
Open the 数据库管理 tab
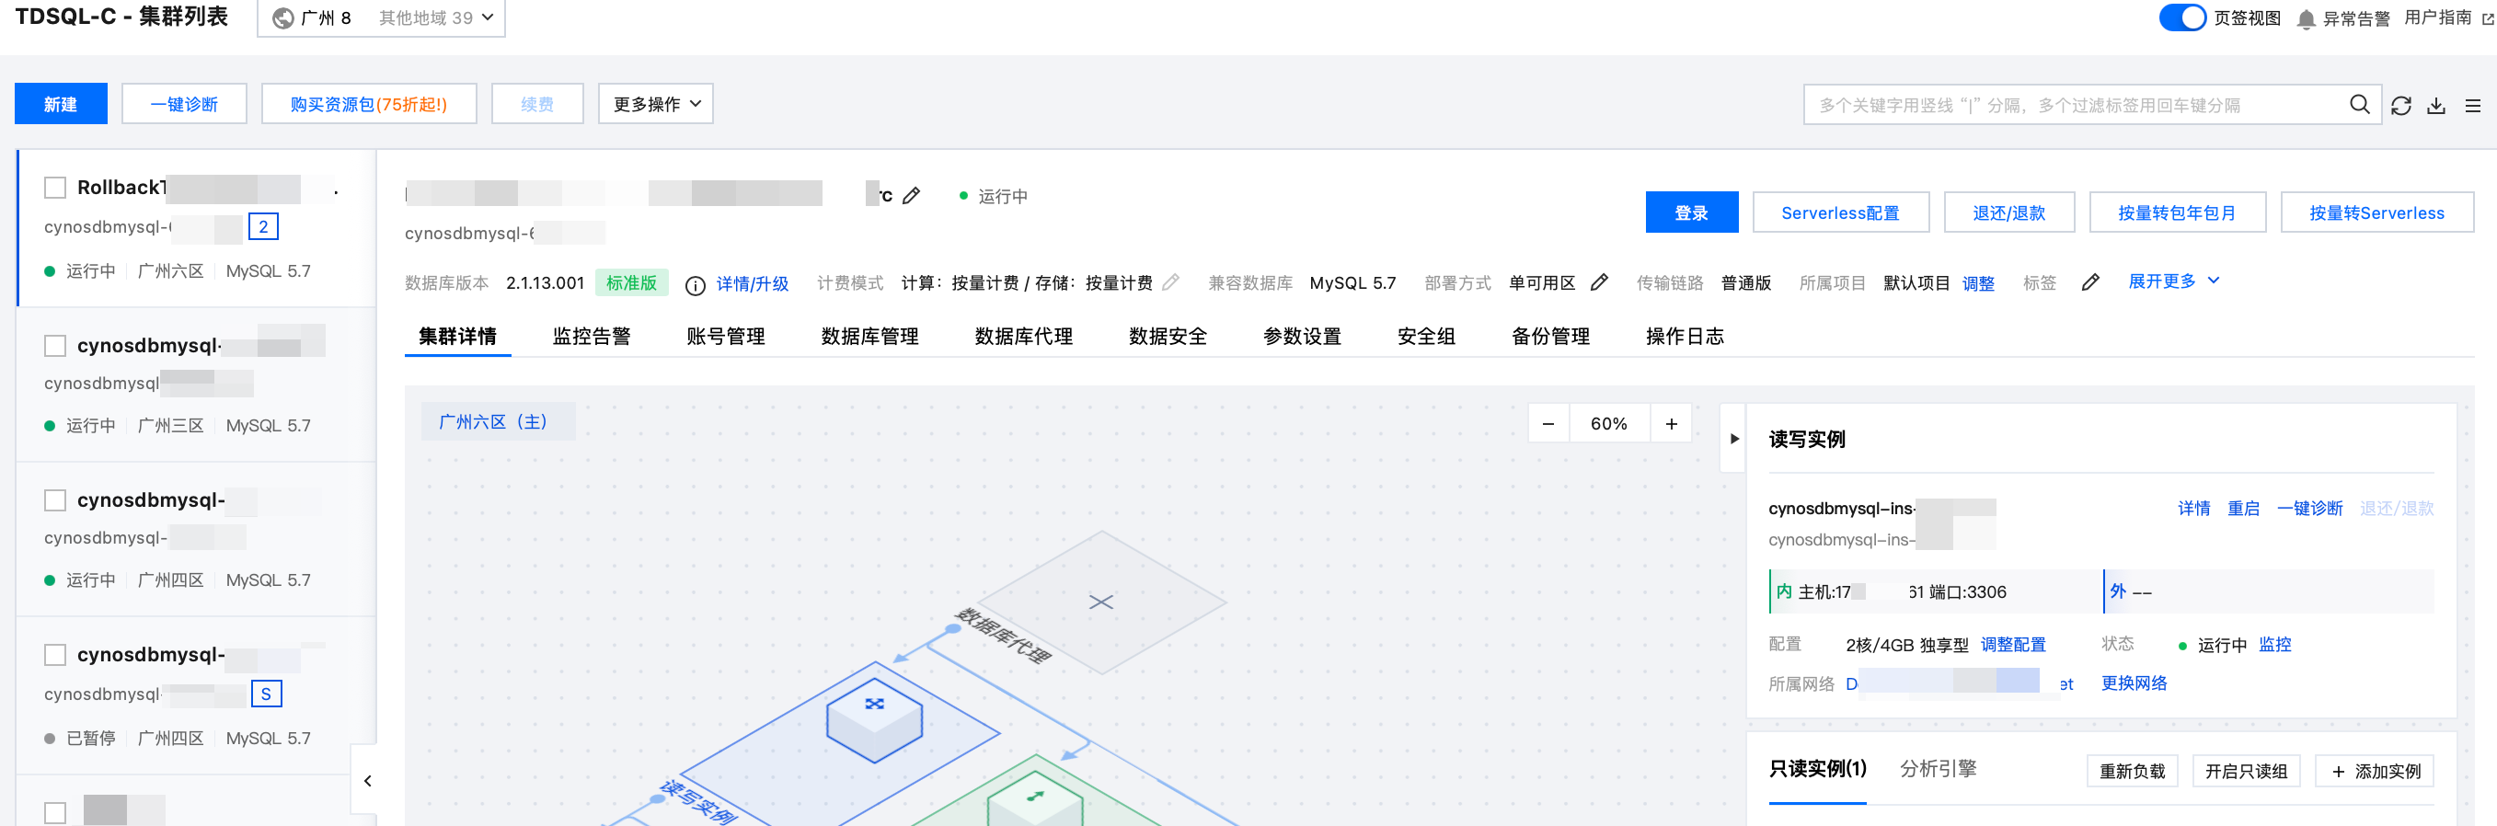(x=869, y=337)
